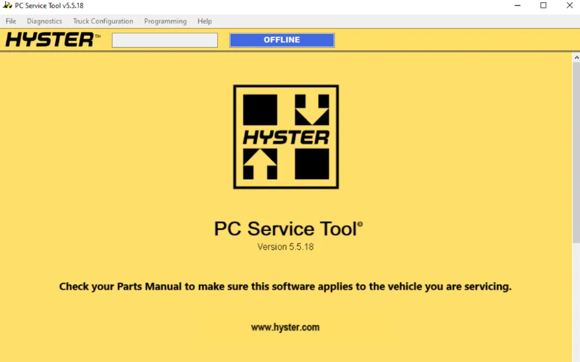
Task: Open the Help menu
Action: [x=204, y=21]
